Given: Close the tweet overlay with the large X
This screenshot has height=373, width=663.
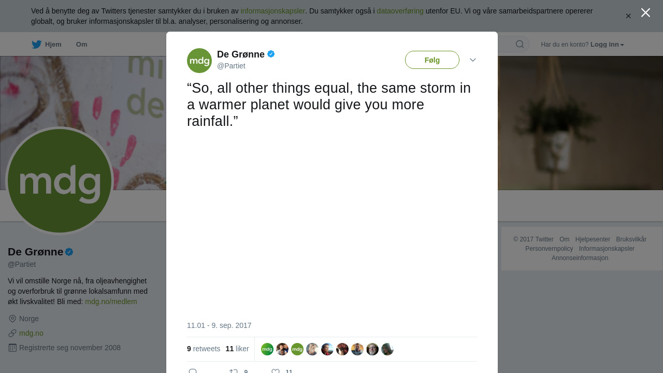Looking at the screenshot, I should 645,12.
